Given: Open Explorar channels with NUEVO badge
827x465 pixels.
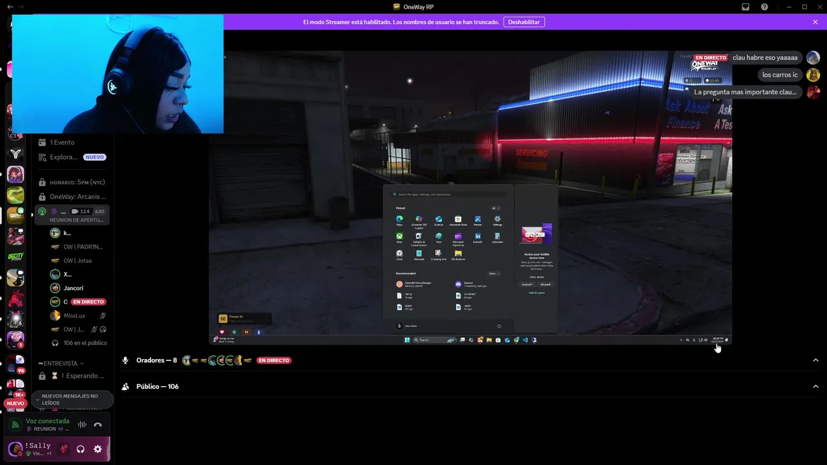Looking at the screenshot, I should (x=72, y=157).
